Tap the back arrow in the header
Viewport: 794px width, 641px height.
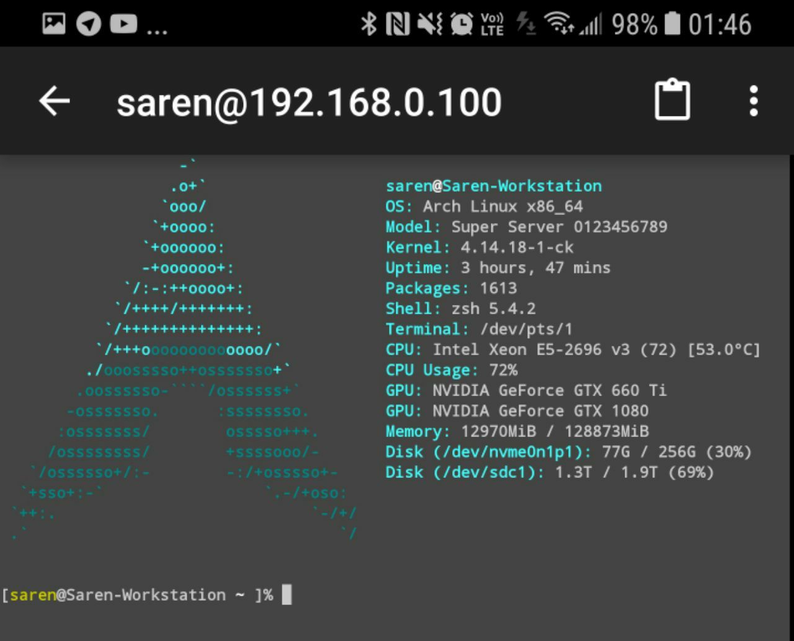click(x=55, y=101)
